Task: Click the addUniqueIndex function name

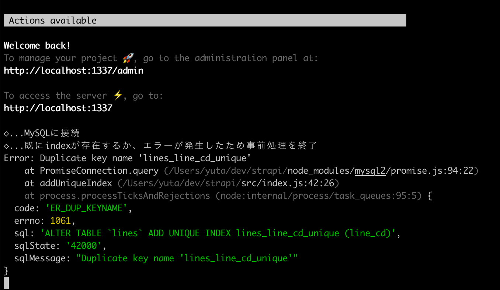Action: [76, 183]
